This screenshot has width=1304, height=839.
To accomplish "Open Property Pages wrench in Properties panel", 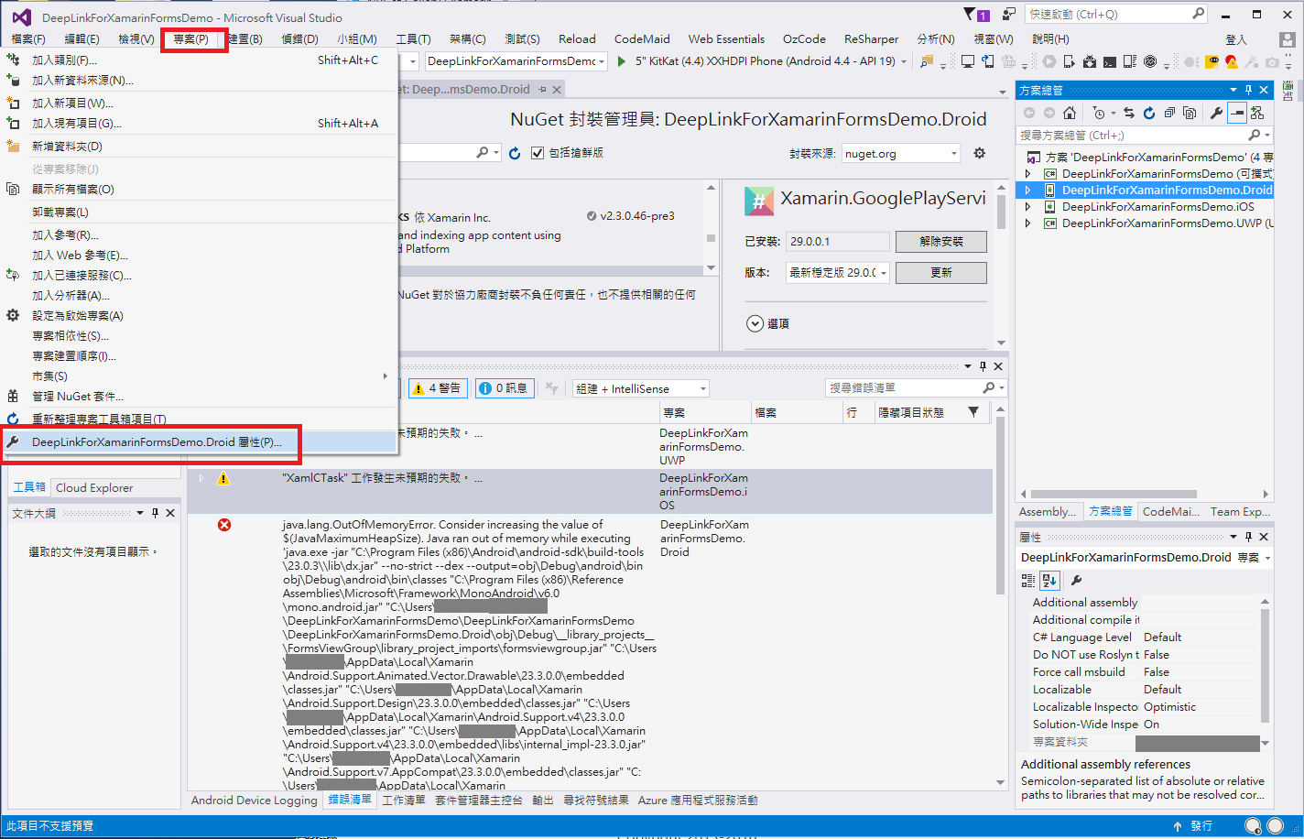I will click(1076, 580).
